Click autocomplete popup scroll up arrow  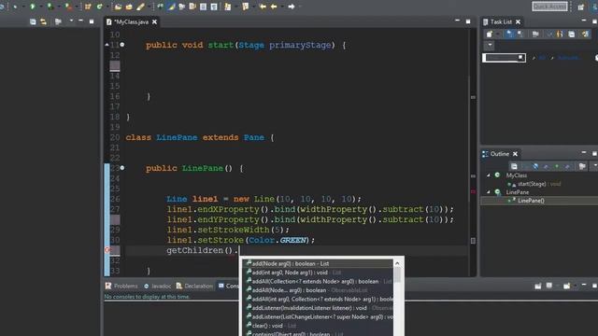(x=397, y=263)
